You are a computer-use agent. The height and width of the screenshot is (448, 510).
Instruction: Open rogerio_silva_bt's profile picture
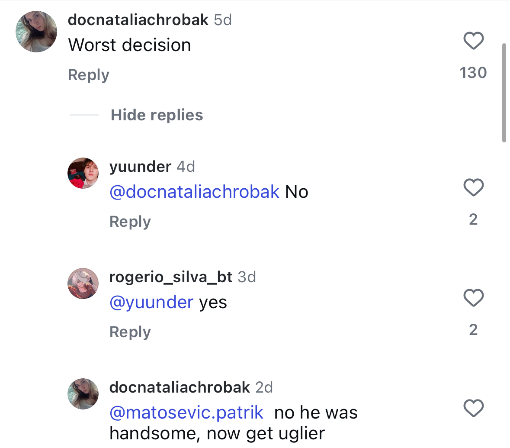click(x=83, y=284)
